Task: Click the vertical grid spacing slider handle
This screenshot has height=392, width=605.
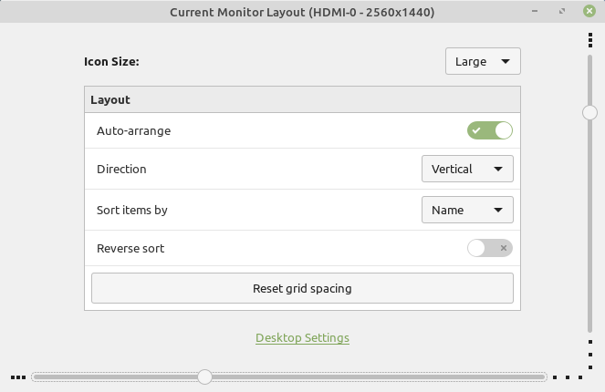Action: tap(590, 112)
